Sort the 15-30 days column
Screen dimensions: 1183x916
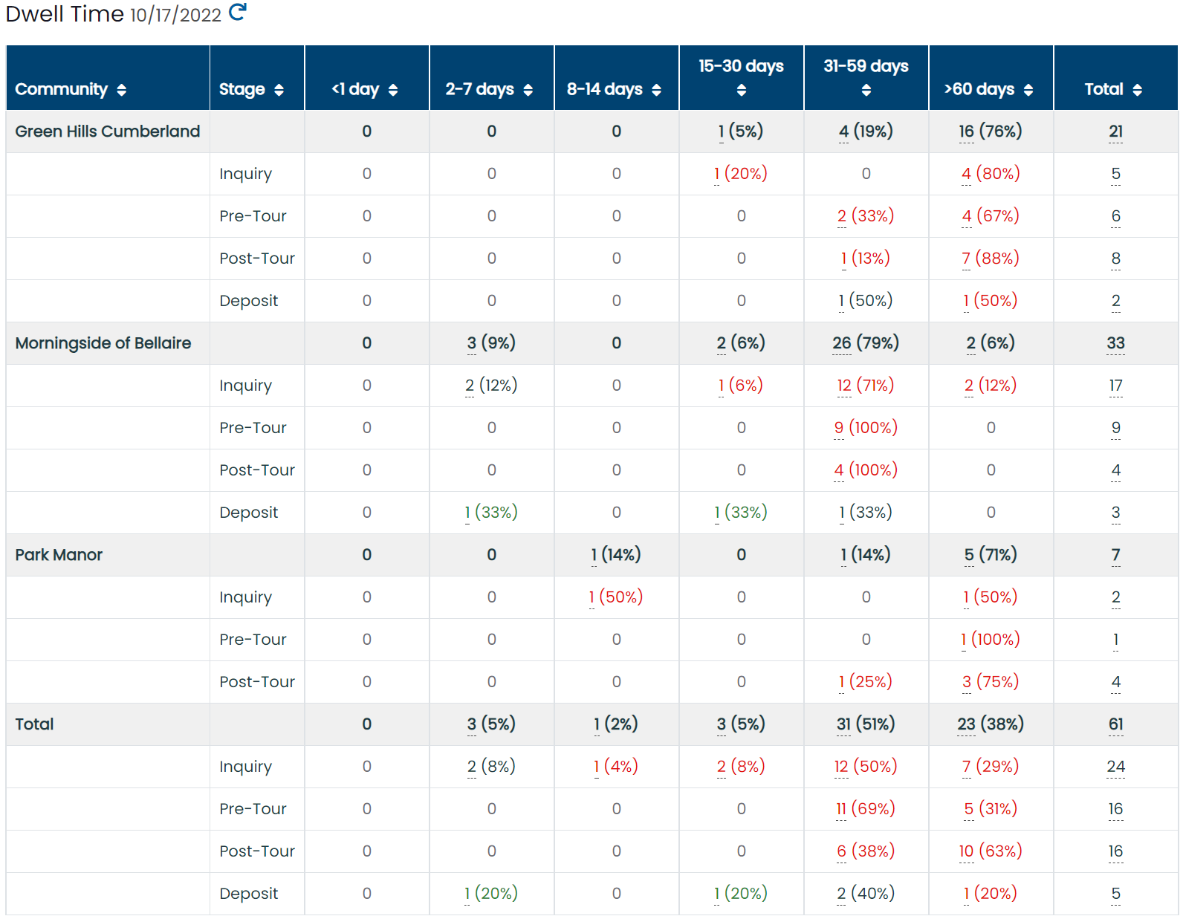pyautogui.click(x=741, y=90)
